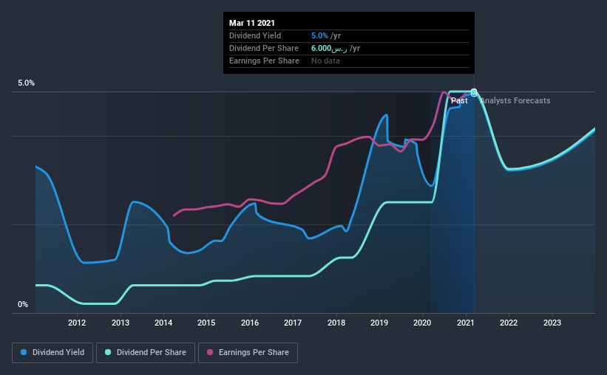Click the teal Dividend Per Share legend dot
The width and height of the screenshot is (607, 375).
tap(108, 352)
